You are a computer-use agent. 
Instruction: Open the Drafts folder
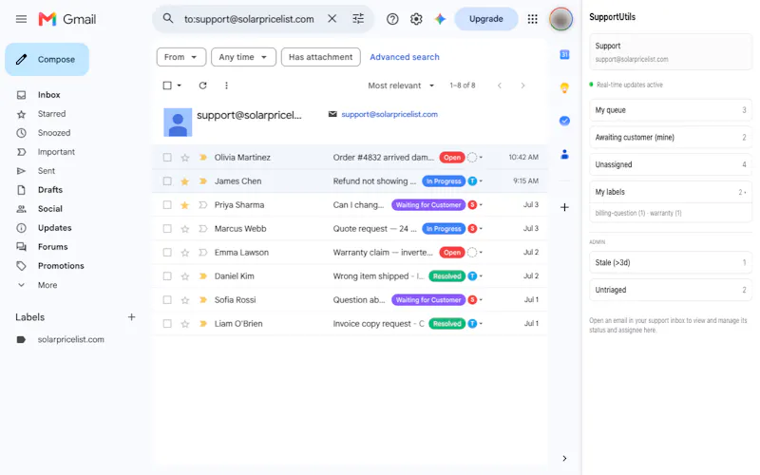[x=50, y=190]
